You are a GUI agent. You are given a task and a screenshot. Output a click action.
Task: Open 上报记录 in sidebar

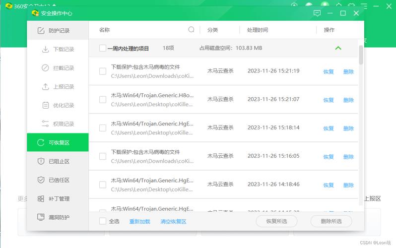58,87
